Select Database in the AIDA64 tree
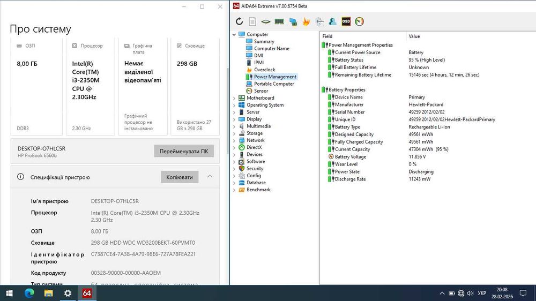 (256, 183)
